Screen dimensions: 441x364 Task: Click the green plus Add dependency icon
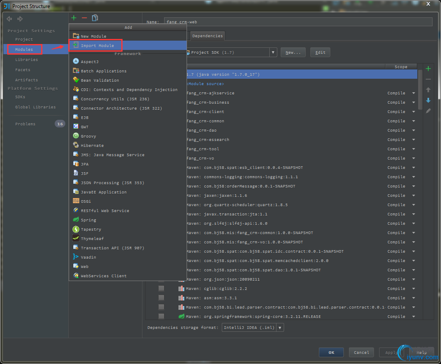click(428, 69)
